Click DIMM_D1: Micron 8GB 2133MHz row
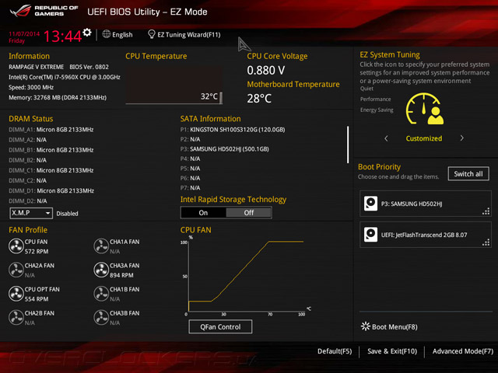This screenshot has height=373, width=498. pos(51,190)
